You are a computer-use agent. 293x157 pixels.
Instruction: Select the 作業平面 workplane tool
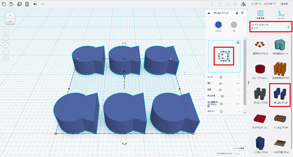click(x=260, y=15)
